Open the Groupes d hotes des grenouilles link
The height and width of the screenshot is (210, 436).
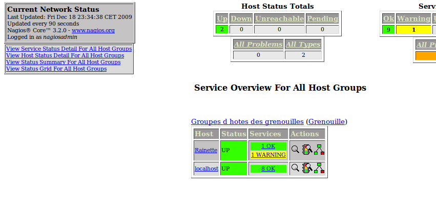pyautogui.click(x=247, y=122)
